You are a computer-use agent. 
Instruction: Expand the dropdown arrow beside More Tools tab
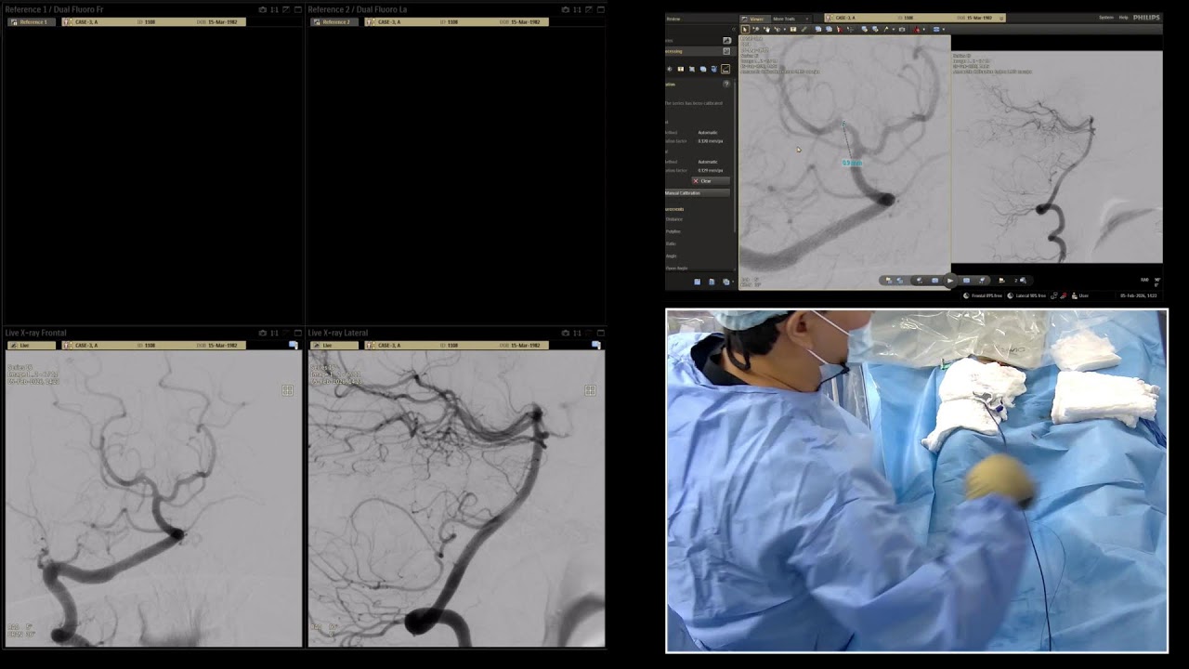coord(806,19)
